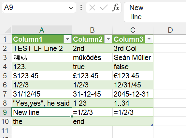Open the Column2 filter dropdown
Image resolution: width=186 pixels, height=138 pixels.
(108, 39)
